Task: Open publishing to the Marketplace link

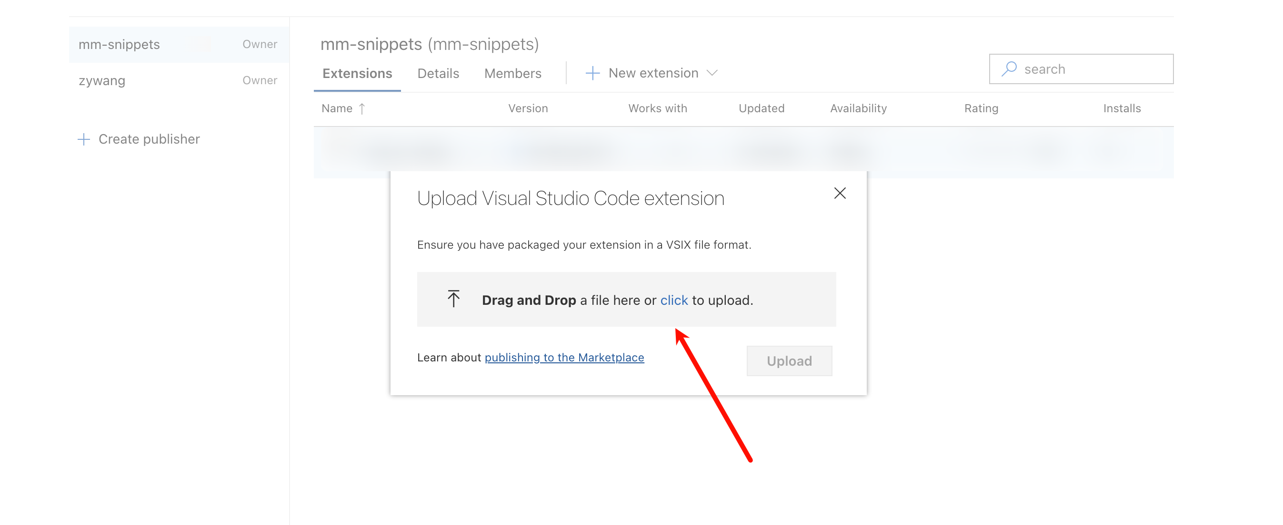Action: click(x=564, y=358)
